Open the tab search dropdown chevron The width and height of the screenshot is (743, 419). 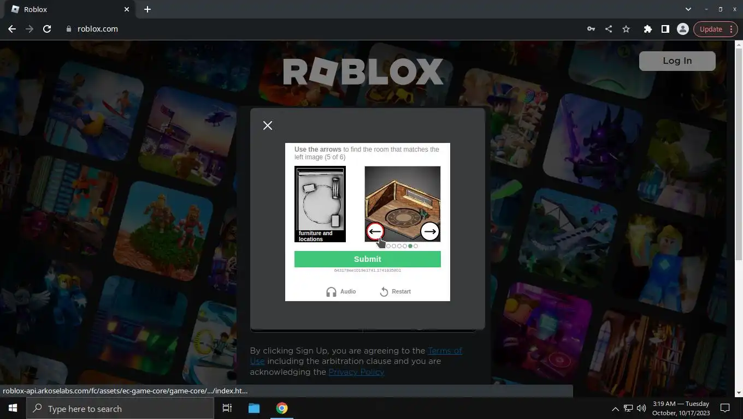(688, 9)
